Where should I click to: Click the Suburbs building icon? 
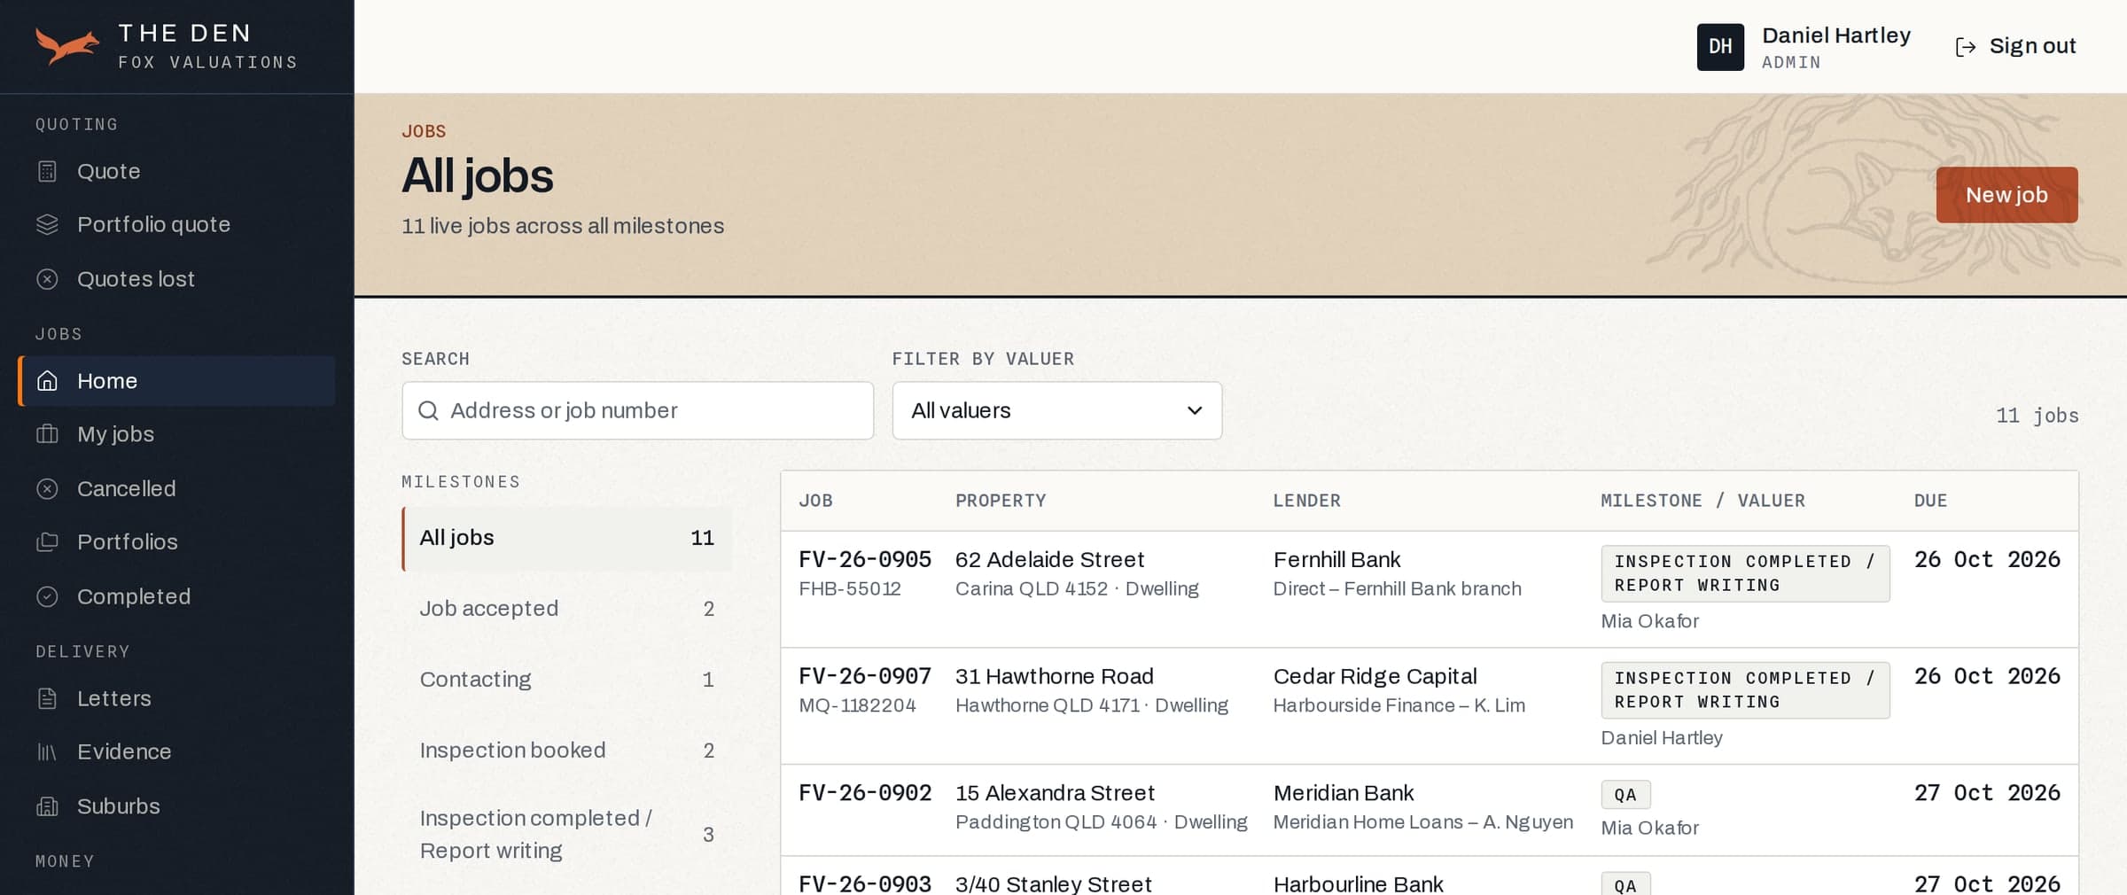47,806
